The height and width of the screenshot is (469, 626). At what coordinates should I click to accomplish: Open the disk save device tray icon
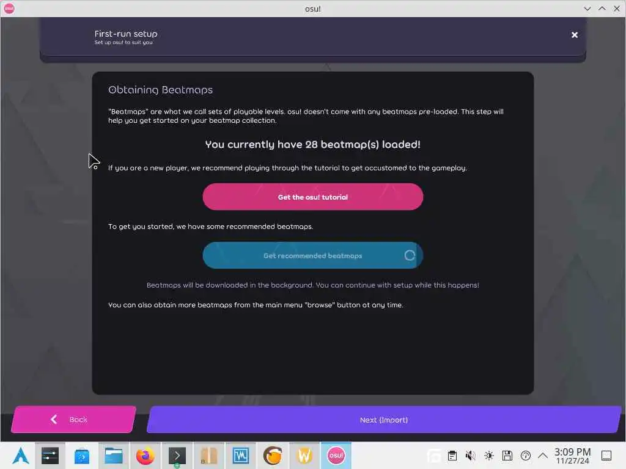[507, 456]
